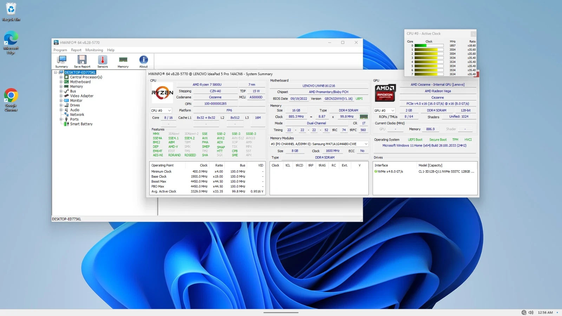The height and width of the screenshot is (316, 562).
Task: Click the TPM status label
Action: coord(455,140)
